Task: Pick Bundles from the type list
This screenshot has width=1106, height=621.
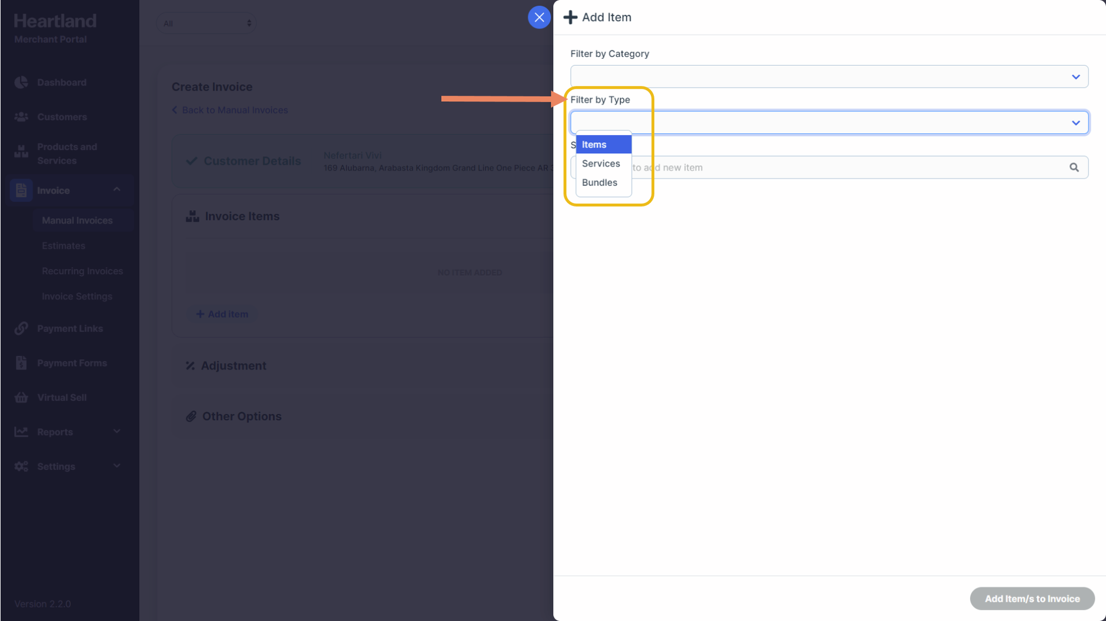Action: point(599,182)
